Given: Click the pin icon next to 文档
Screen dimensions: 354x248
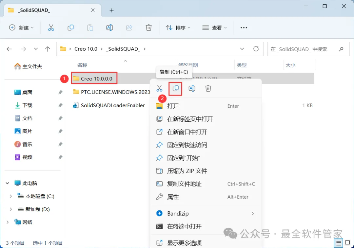Looking at the screenshot, I should [x=60, y=118].
